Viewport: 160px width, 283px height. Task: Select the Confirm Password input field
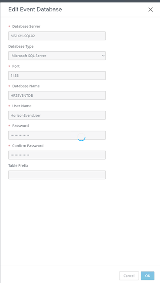coord(57,155)
